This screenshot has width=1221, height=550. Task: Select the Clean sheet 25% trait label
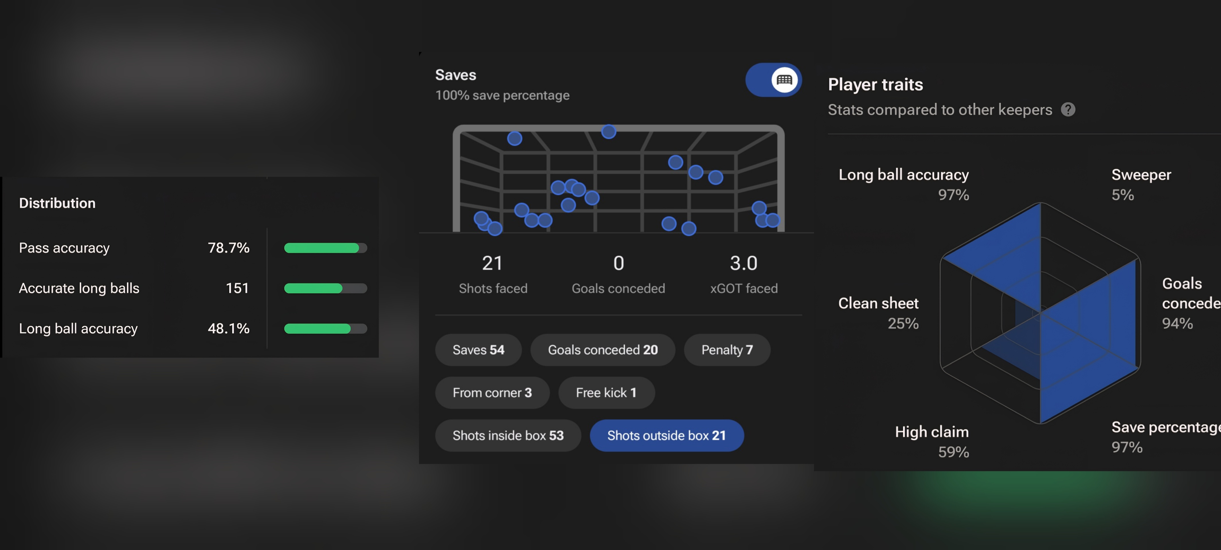(x=878, y=313)
